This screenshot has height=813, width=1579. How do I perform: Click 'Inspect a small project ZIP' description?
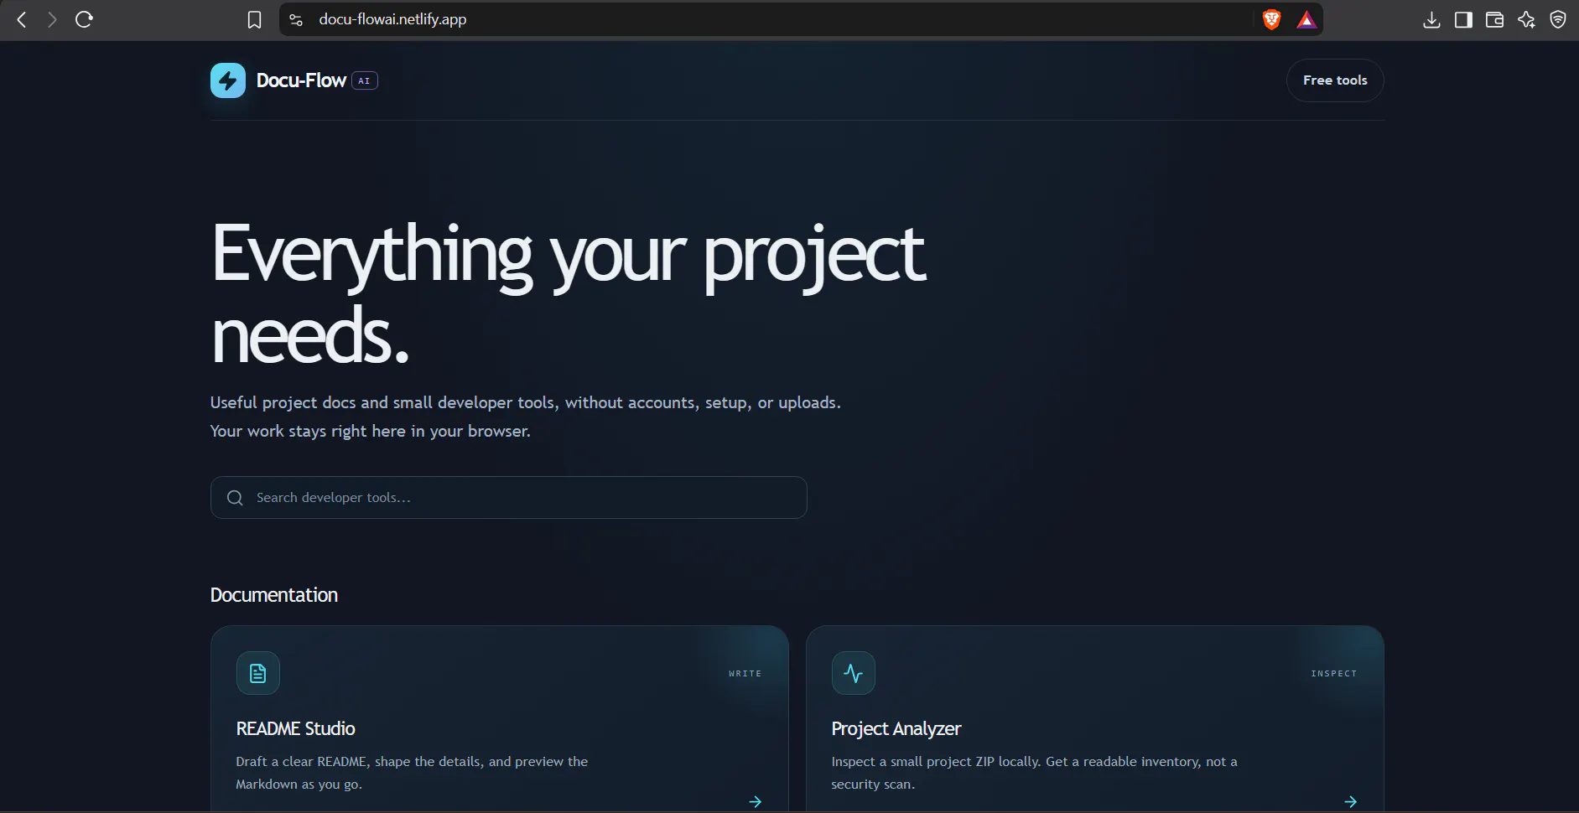(x=1034, y=773)
